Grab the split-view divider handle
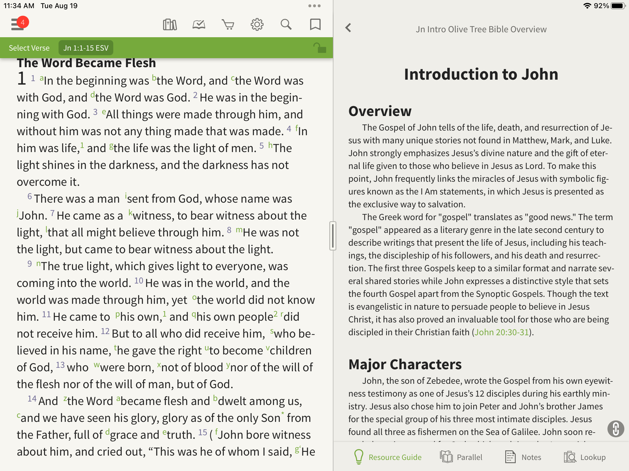Screen dimensions: 629x471 pyautogui.click(x=333, y=235)
